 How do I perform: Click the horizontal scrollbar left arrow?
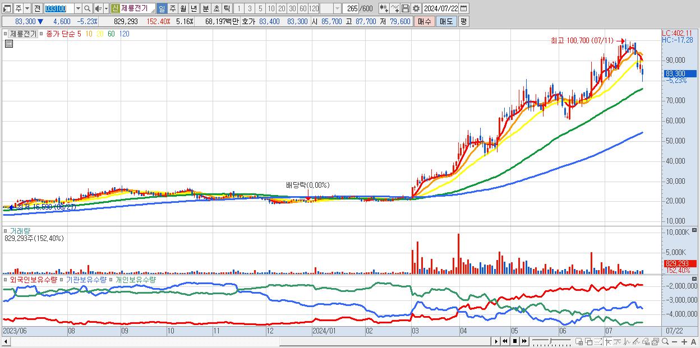click(6, 341)
